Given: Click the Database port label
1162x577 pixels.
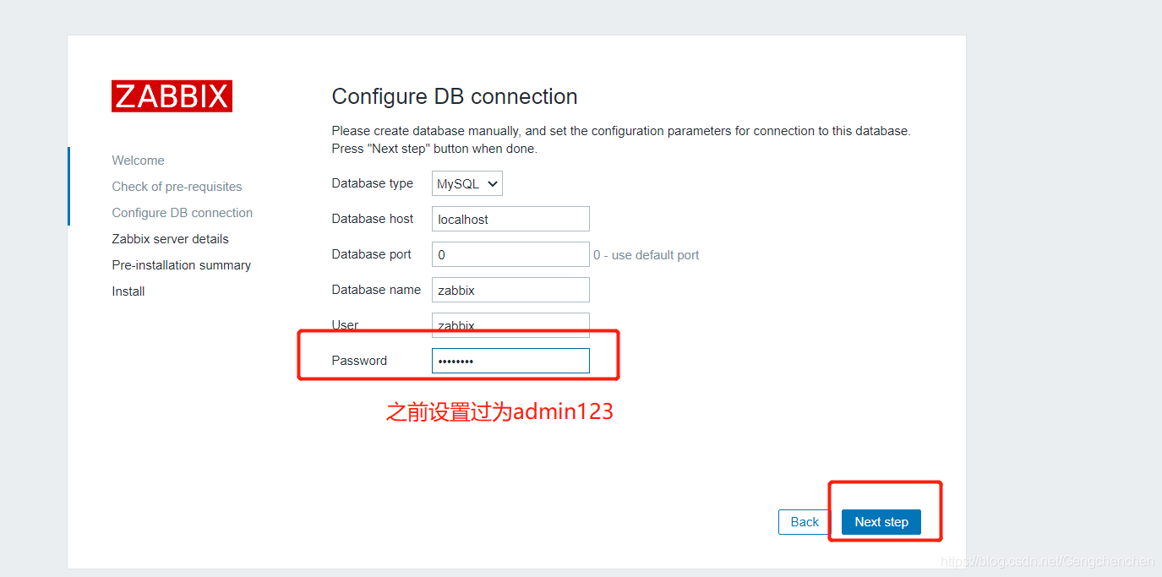Looking at the screenshot, I should tap(372, 254).
